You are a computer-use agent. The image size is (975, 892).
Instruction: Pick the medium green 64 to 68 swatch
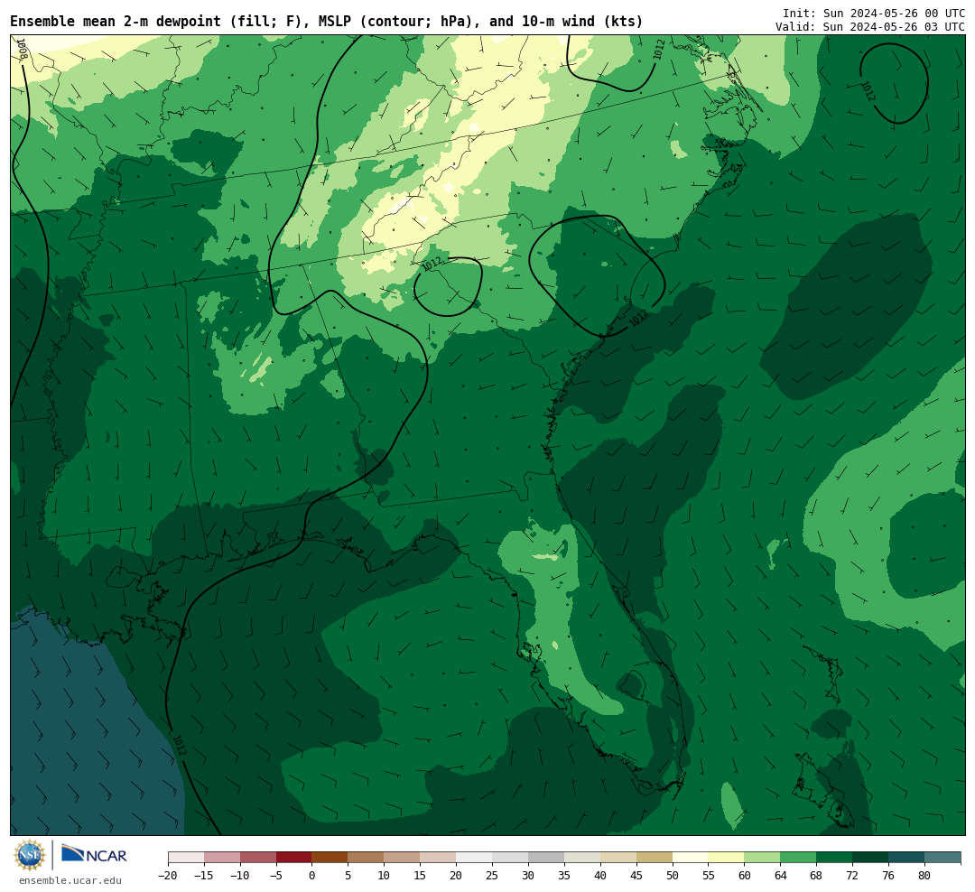pyautogui.click(x=799, y=858)
